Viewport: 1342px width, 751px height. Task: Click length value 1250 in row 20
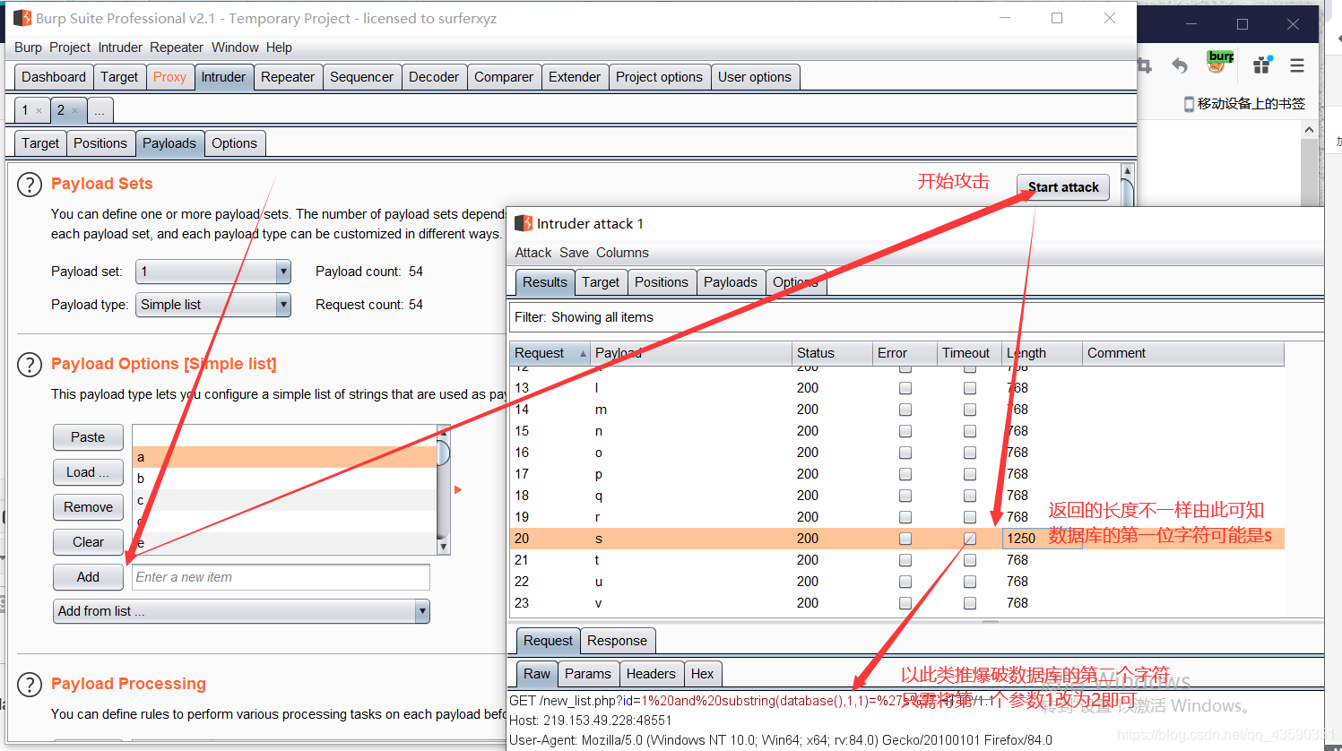pos(1021,539)
